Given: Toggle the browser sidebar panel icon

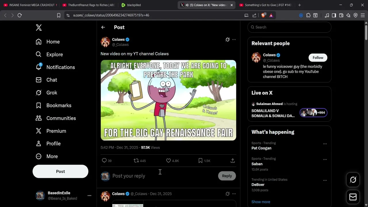Looking at the screenshot, I should coord(334,15).
